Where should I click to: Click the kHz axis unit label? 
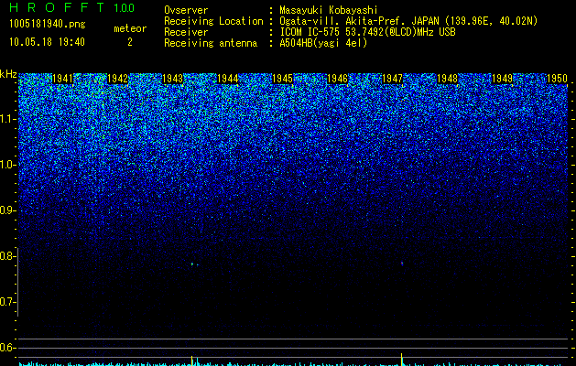click(x=8, y=74)
